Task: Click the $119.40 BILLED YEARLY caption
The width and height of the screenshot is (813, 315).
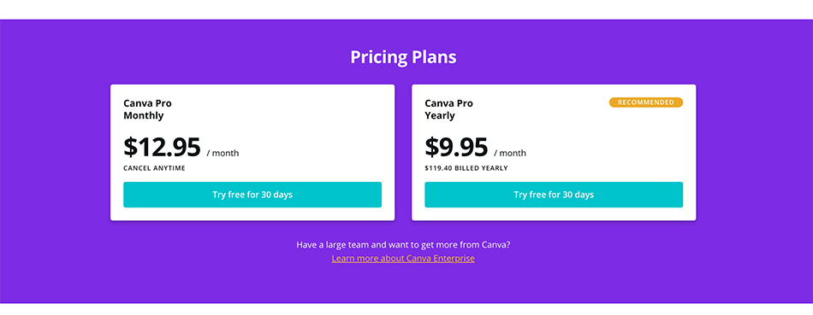Action: coord(466,168)
